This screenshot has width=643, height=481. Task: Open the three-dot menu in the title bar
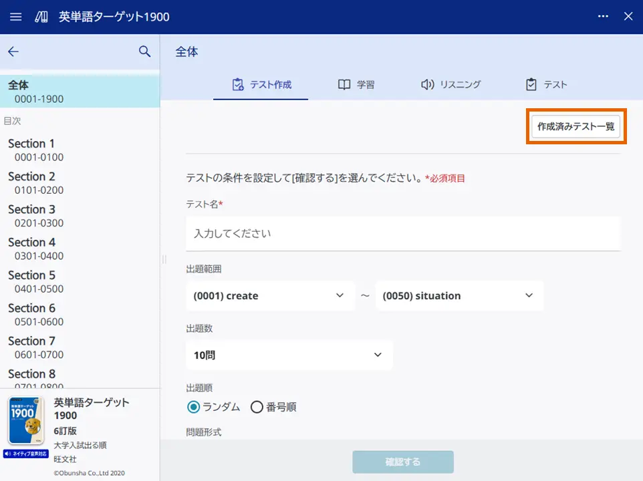click(x=603, y=17)
